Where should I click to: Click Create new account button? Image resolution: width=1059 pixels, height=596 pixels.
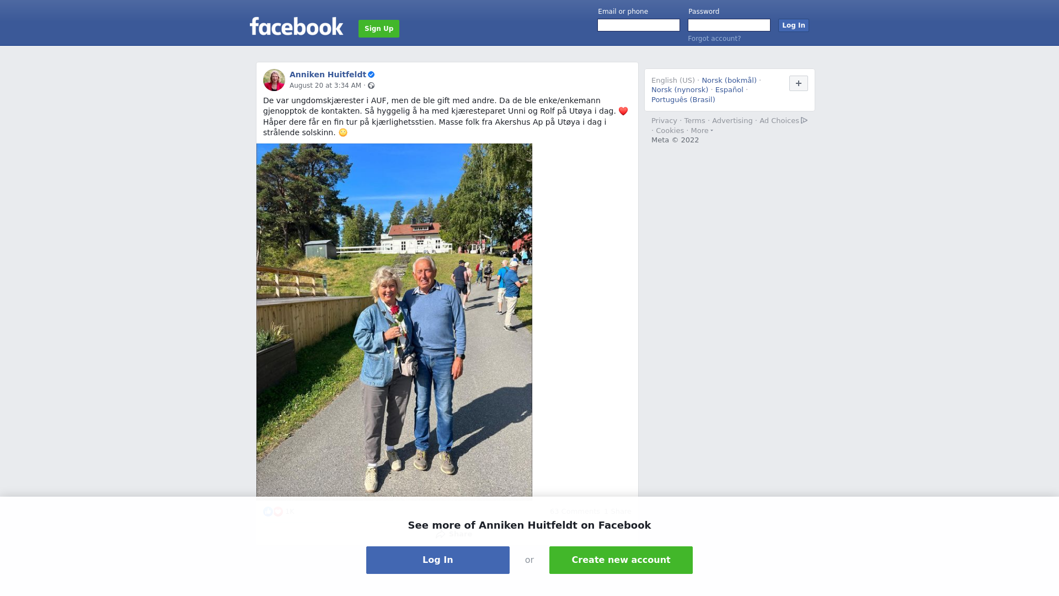click(621, 560)
